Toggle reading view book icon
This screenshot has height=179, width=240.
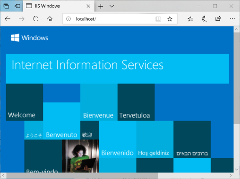158,19
